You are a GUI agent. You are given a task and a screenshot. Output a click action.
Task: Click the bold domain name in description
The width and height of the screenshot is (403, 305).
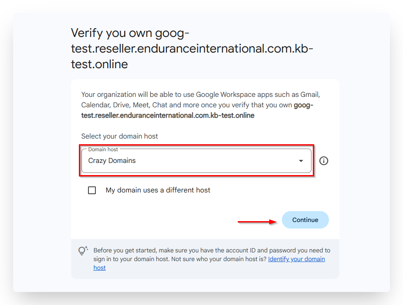[x=197, y=110]
